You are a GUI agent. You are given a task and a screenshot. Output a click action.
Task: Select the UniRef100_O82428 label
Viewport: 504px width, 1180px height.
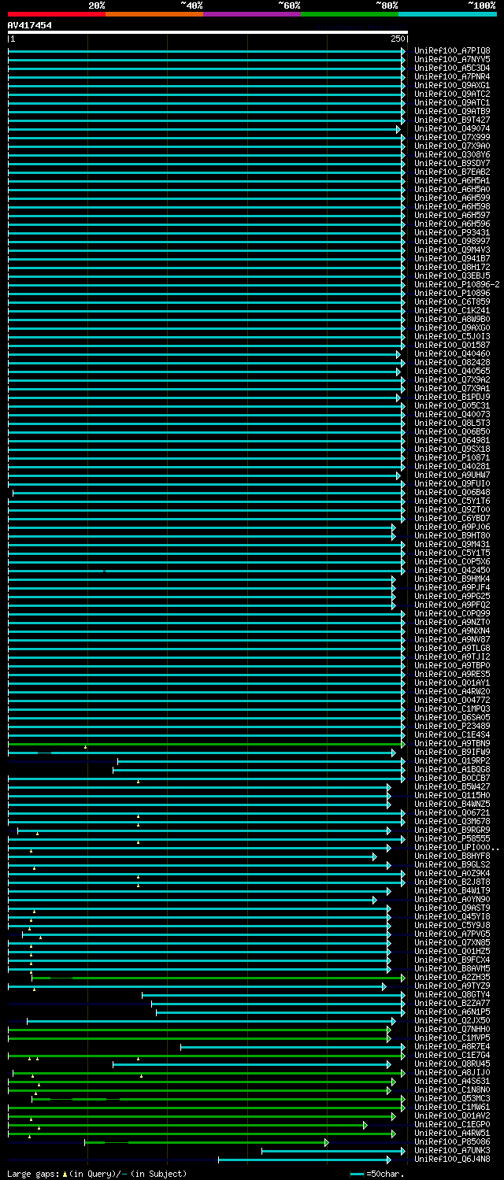[452, 362]
